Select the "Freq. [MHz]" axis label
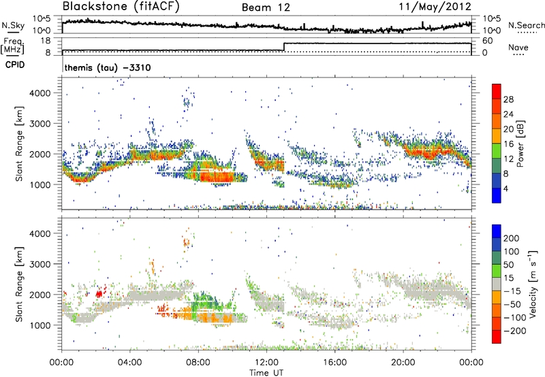The width and height of the screenshot is (545, 377). click(13, 46)
